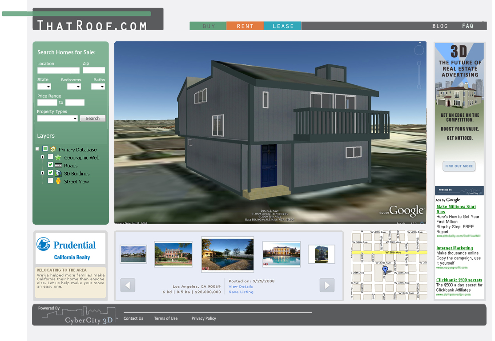The width and height of the screenshot is (495, 341).
Task: Open the State dropdown
Action: (x=44, y=86)
